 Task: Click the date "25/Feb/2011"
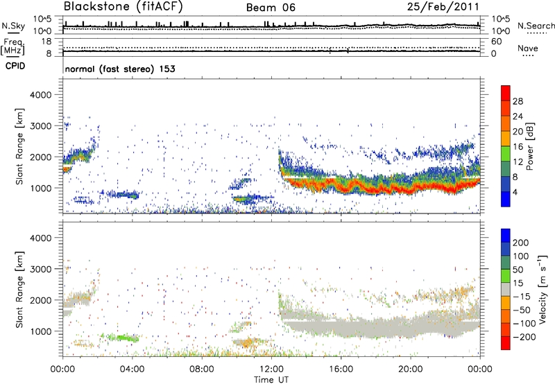[x=443, y=7]
